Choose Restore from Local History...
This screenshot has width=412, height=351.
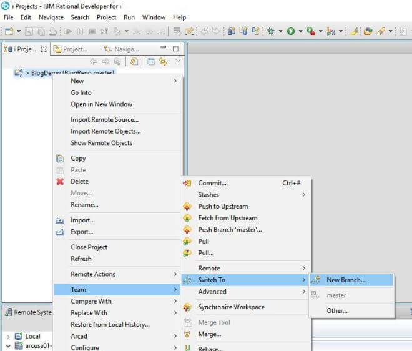coord(117,324)
